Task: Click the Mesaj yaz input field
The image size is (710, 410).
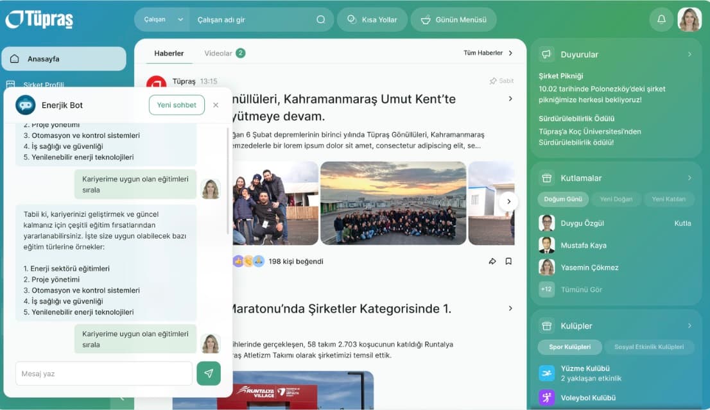Action: (x=103, y=373)
